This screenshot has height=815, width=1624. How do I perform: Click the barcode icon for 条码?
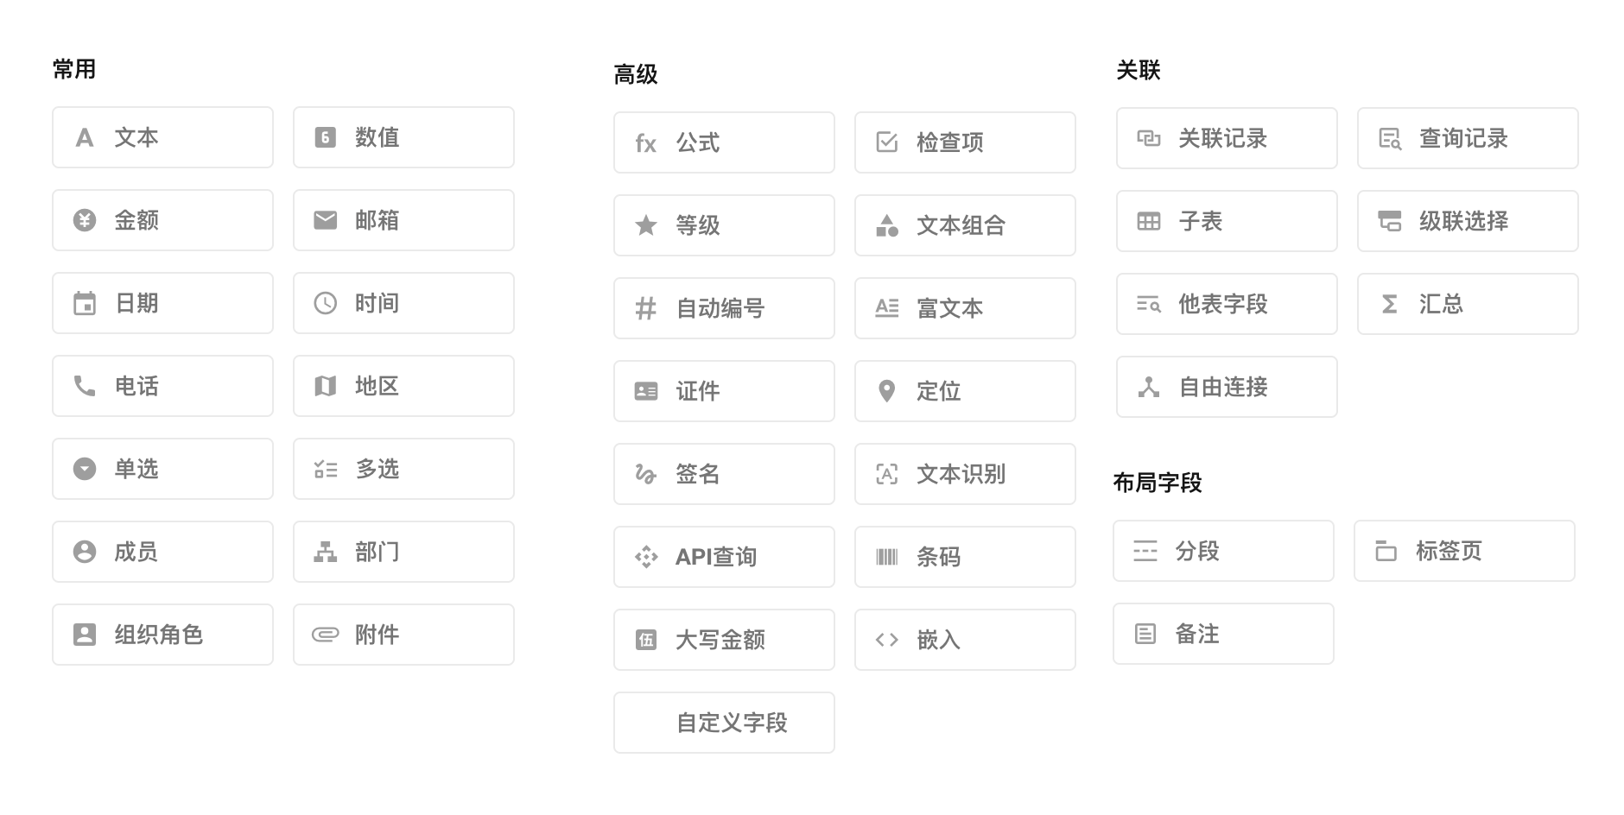887,557
